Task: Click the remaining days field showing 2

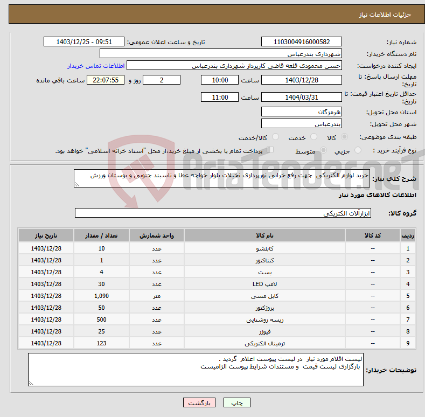Action: click(x=162, y=80)
